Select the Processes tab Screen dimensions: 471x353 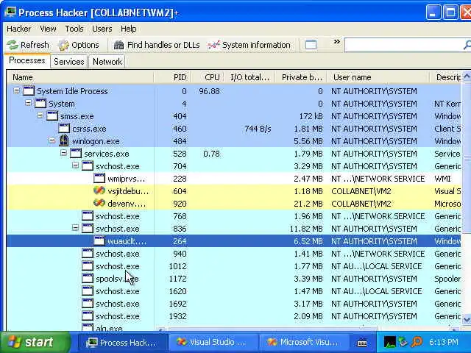(x=27, y=60)
